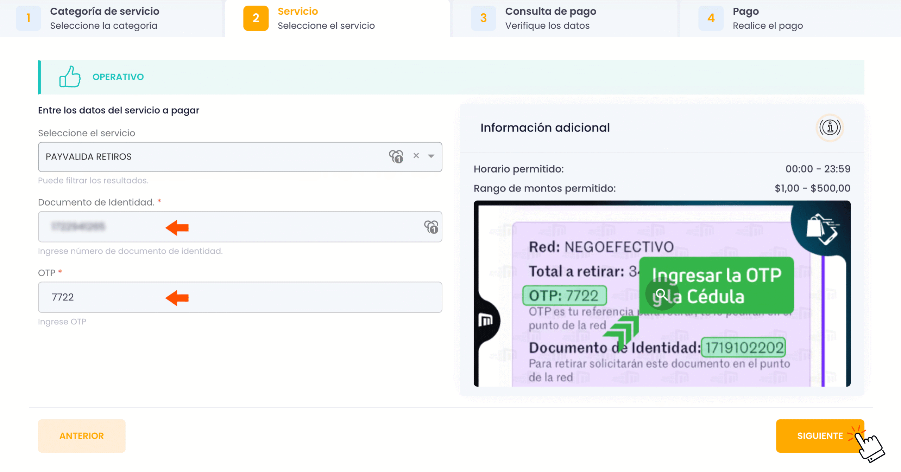Click 'Ingrese número de documento de identidad.' hint
This screenshot has height=472, width=901.
130,251
